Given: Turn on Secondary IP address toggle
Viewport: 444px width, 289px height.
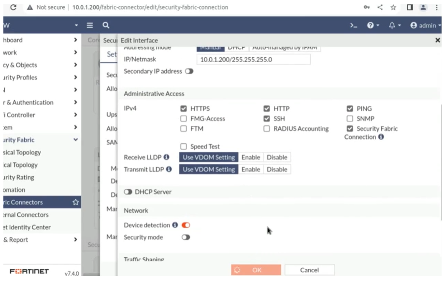Looking at the screenshot, I should (x=189, y=71).
